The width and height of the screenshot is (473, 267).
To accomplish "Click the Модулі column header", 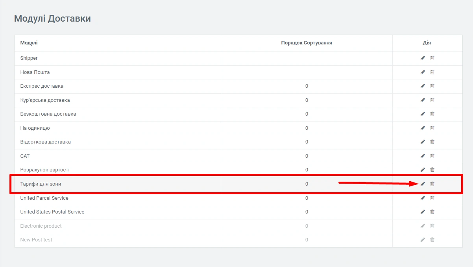I will [29, 43].
